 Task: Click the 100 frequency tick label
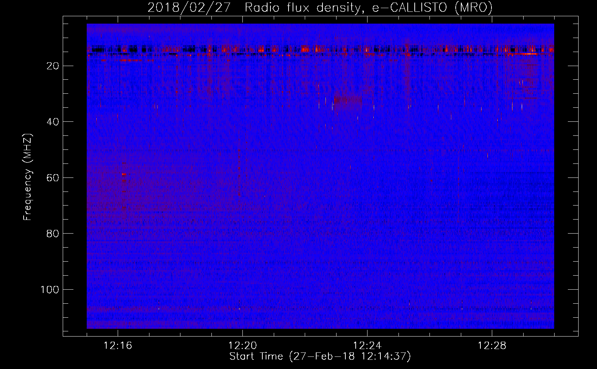pyautogui.click(x=50, y=290)
